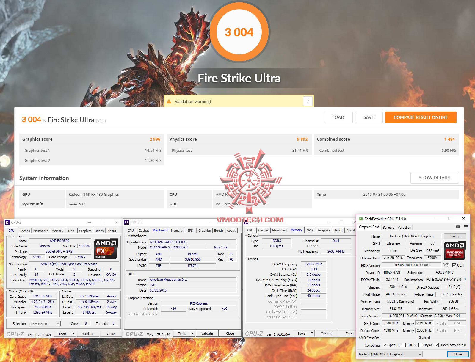Click the Lookup button in GPU-Z

point(455,236)
